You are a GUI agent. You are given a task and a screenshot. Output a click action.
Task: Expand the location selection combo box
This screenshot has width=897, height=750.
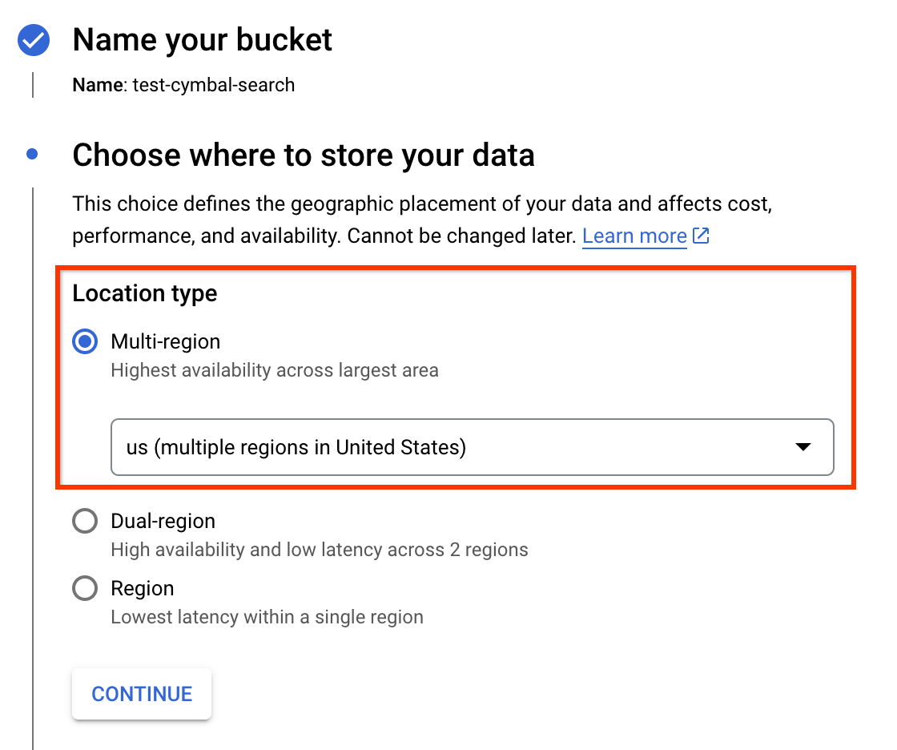point(473,447)
